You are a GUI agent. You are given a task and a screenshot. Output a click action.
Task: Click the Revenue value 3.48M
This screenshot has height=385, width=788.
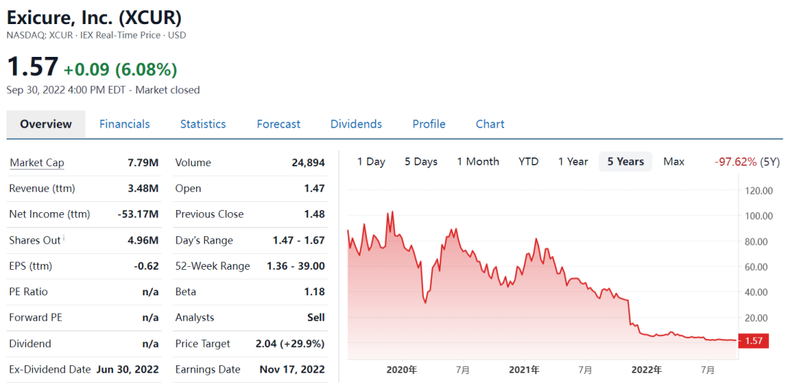coord(143,189)
